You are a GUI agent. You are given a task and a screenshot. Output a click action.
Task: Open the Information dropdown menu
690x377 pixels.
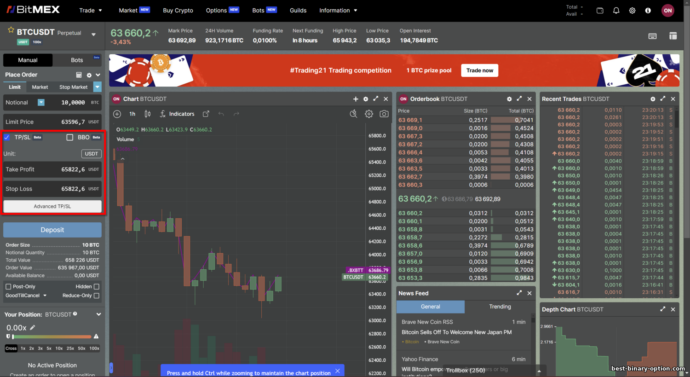click(338, 10)
